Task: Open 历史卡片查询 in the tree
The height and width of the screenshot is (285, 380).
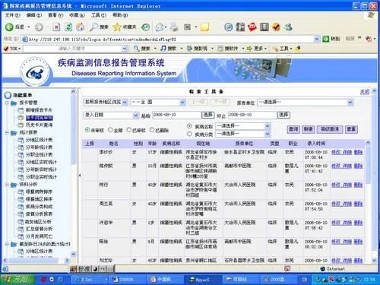Action: [x=39, y=125]
